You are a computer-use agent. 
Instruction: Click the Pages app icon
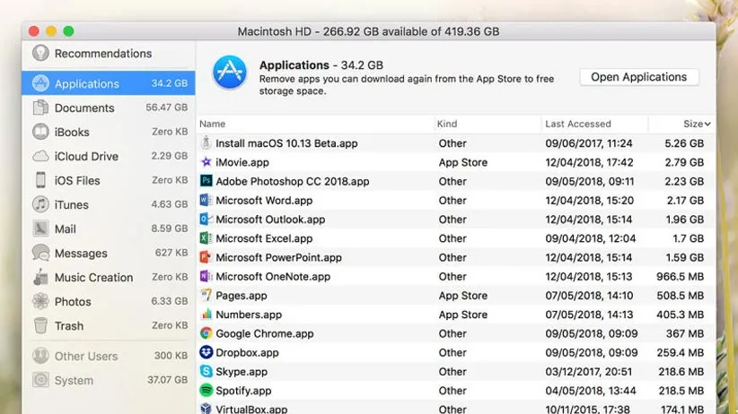pos(206,295)
